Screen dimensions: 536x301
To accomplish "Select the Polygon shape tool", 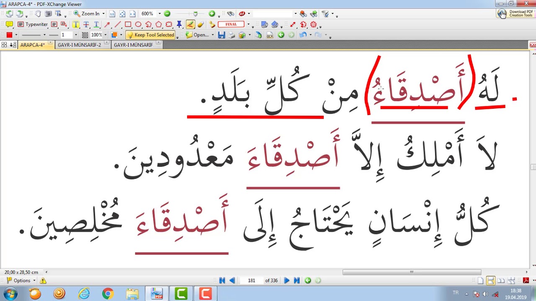I will (159, 24).
